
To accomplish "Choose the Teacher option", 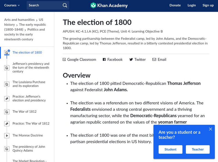I will coord(198,149).
